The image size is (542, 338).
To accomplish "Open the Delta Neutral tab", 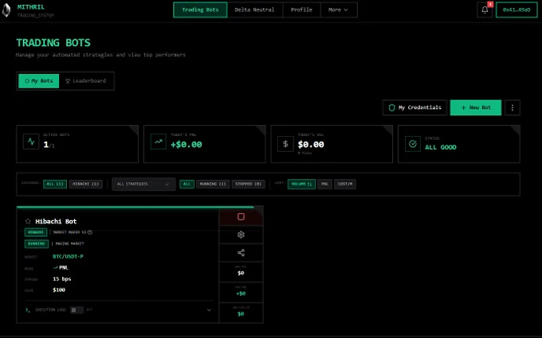I will coord(254,10).
